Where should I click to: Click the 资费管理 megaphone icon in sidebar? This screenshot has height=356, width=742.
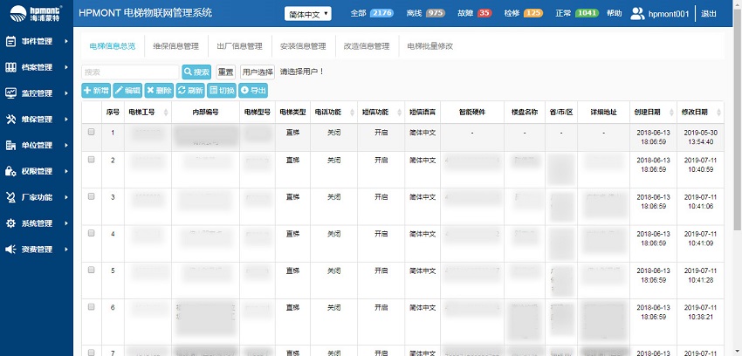click(11, 250)
